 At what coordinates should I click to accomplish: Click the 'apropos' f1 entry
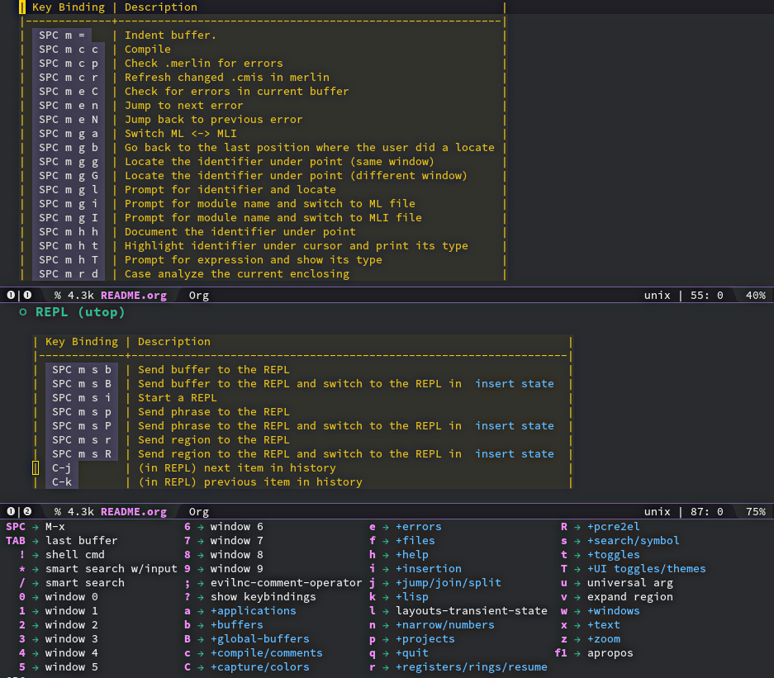(x=610, y=653)
